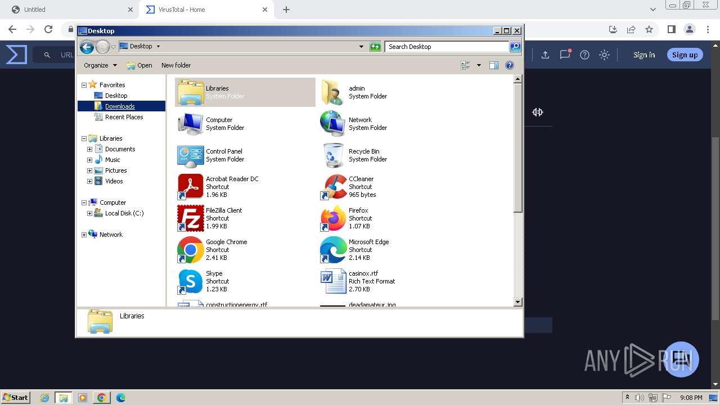The height and width of the screenshot is (405, 720).
Task: Select the Acrobat Reader DC shortcut
Action: (191, 187)
